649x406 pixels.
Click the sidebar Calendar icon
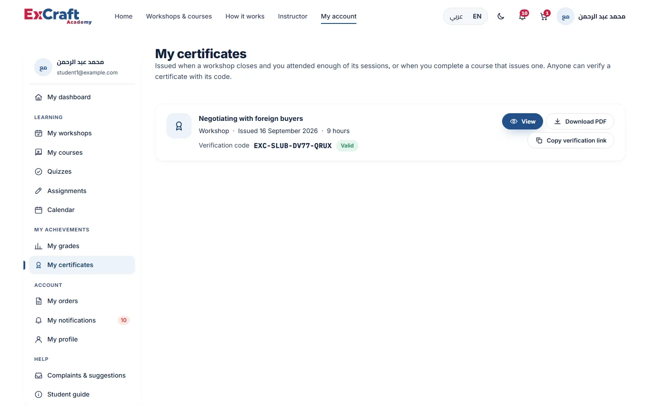39,210
